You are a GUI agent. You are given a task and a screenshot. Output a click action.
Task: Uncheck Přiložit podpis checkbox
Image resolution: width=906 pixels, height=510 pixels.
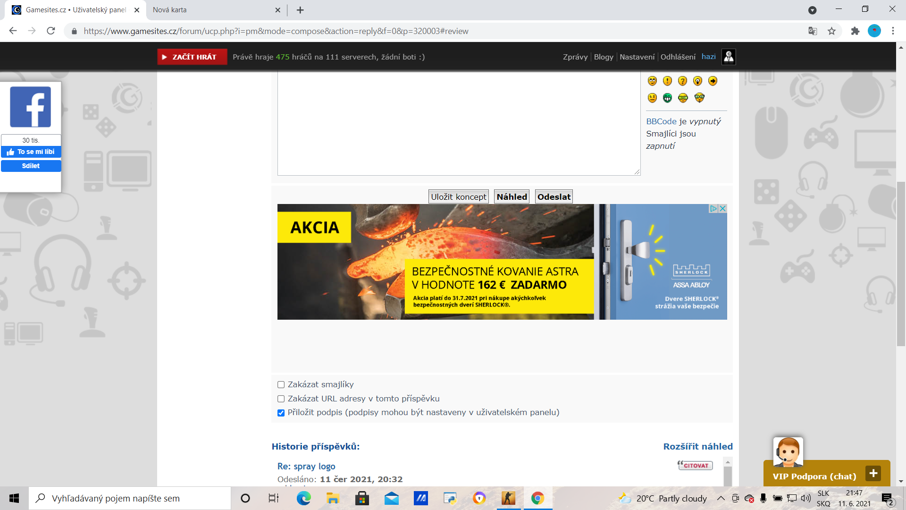(x=281, y=413)
